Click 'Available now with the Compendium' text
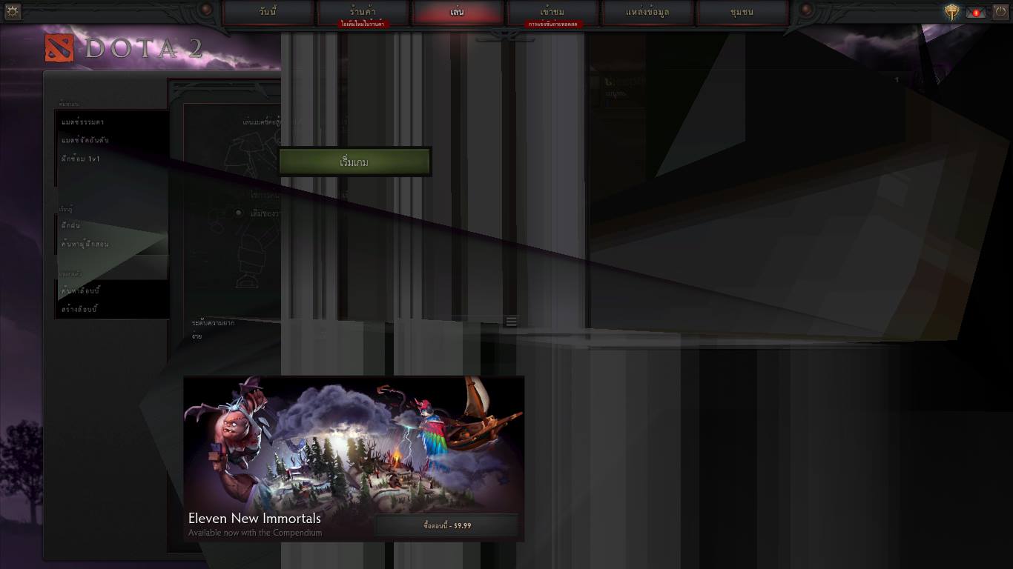The image size is (1013, 569). click(255, 533)
